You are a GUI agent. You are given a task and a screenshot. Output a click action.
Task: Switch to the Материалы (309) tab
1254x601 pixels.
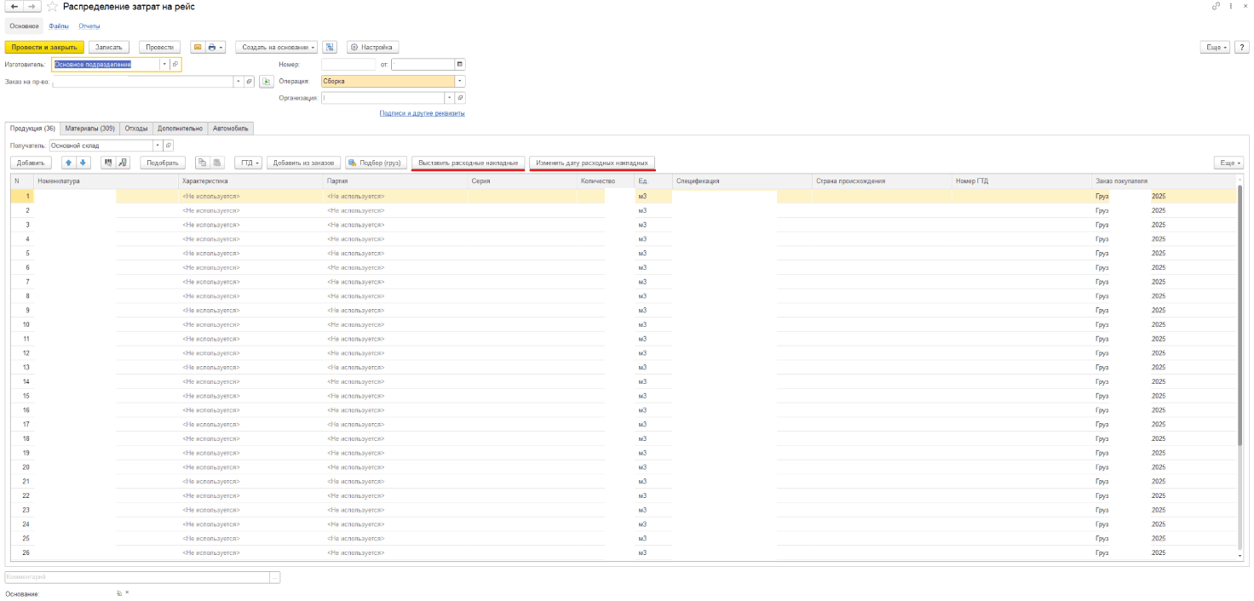89,129
